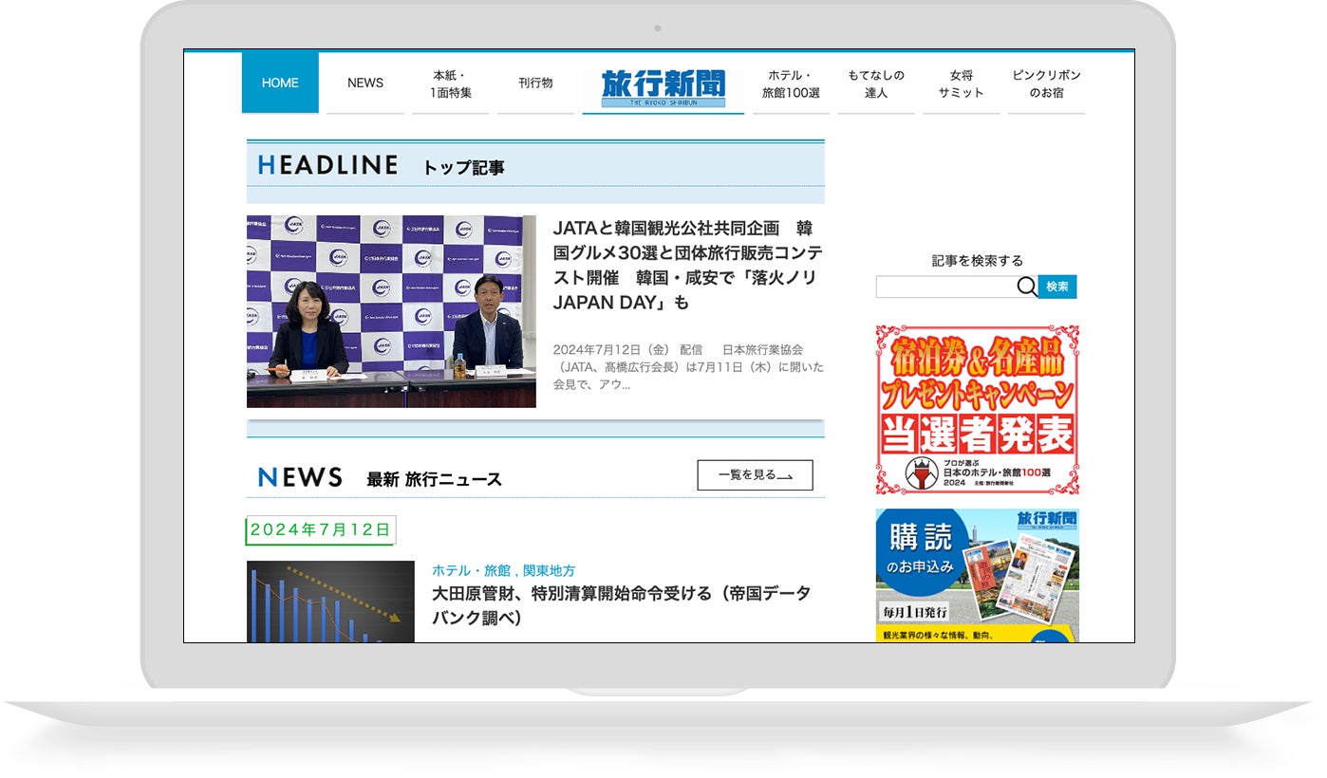This screenshot has height=778, width=1327.
Task: Select the 刊行物 menu item
Action: pyautogui.click(x=535, y=83)
